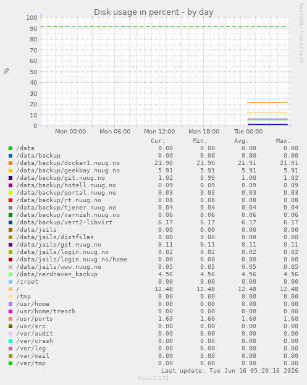Click the /data/nerdhaven_backup green swatch
Image resolution: width=307 pixels, height=385 pixels.
11,274
